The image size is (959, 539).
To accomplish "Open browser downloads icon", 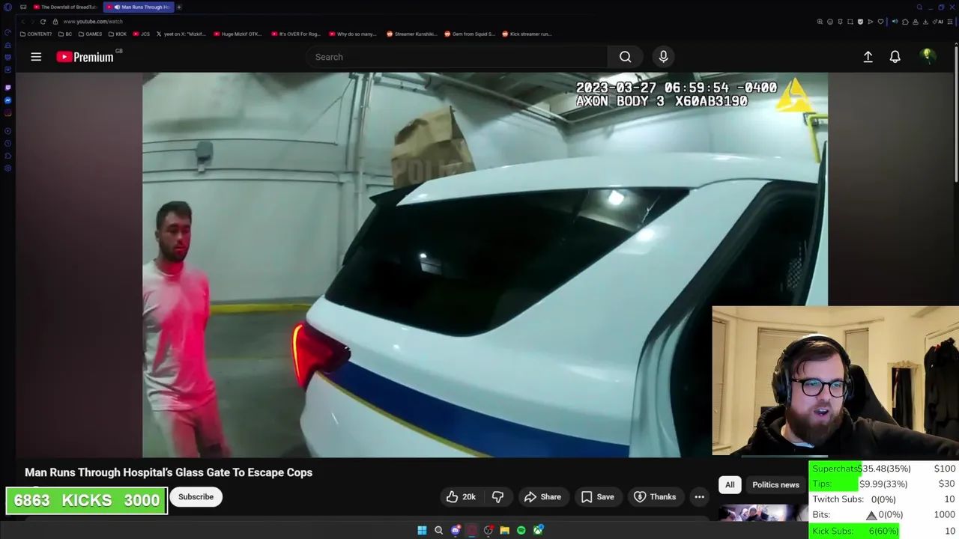I will [x=925, y=22].
